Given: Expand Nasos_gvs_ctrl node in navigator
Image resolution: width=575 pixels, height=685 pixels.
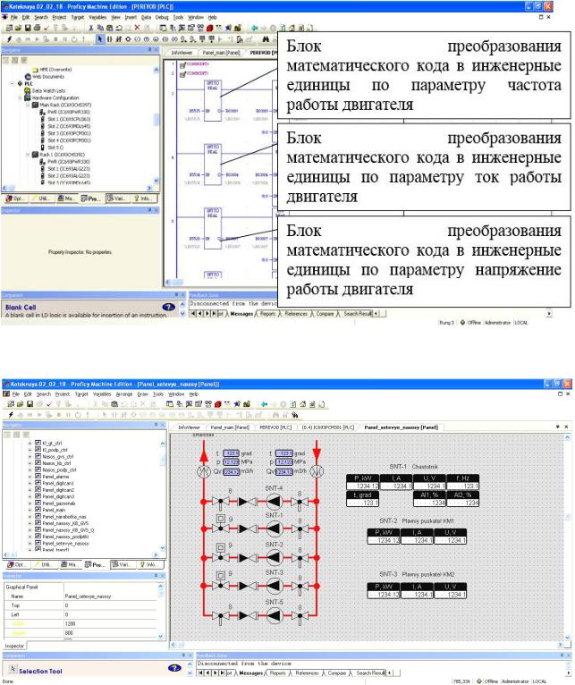Looking at the screenshot, I should [x=30, y=457].
